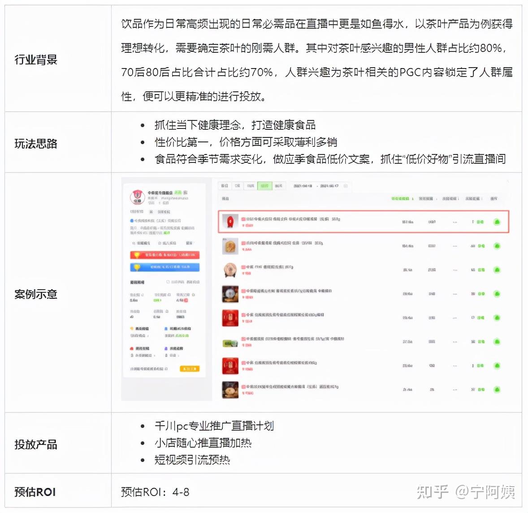
Task: Open the golden tea cake product thumbnail
Action: pos(230,246)
